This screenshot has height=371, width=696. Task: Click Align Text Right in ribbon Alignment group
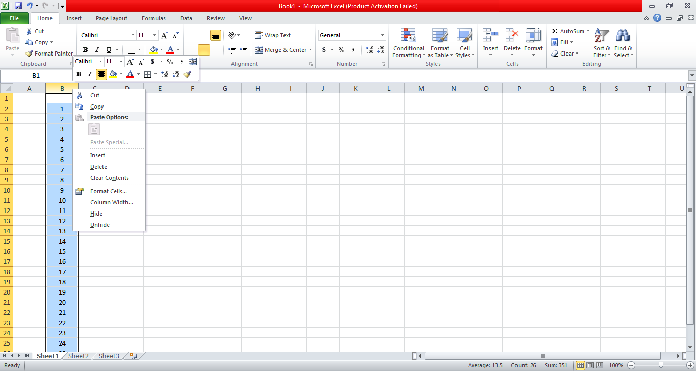(x=216, y=50)
